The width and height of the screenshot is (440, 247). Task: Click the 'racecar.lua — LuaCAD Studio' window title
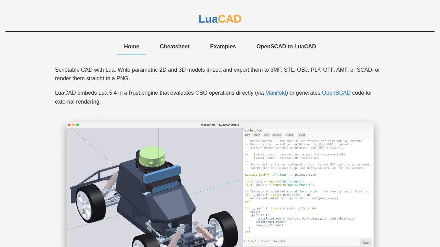[x=220, y=125]
